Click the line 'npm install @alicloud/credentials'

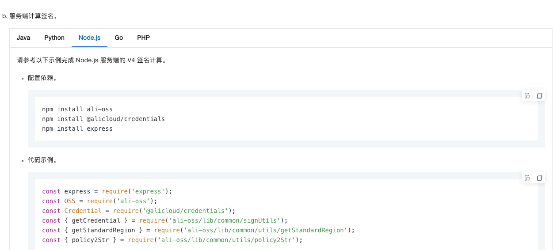(x=103, y=119)
